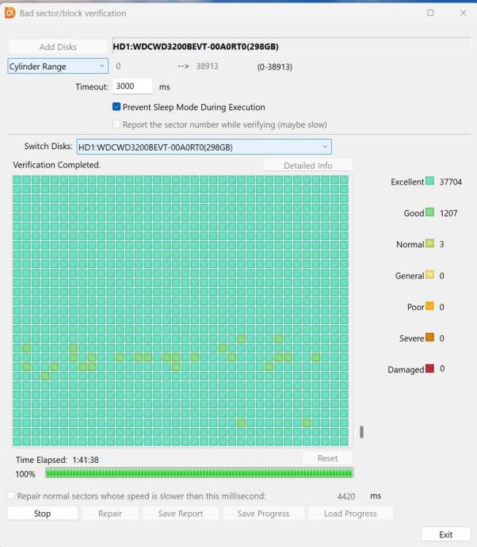
Task: Click the green verification progress bar
Action: tap(199, 473)
